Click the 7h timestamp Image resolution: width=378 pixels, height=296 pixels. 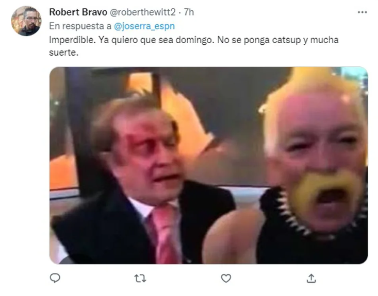tap(189, 12)
